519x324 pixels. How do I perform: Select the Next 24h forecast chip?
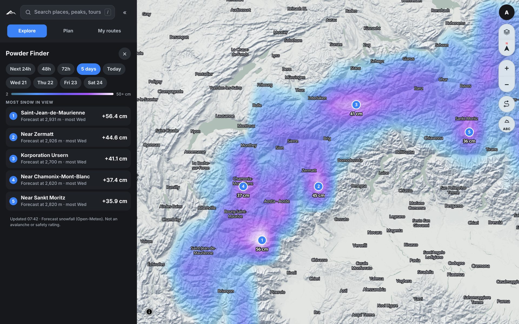[x=20, y=69]
